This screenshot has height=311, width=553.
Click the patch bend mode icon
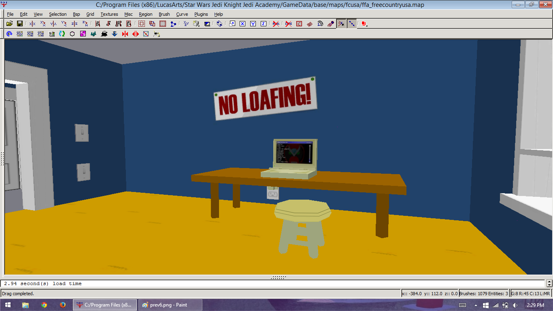pyautogui.click(x=320, y=24)
